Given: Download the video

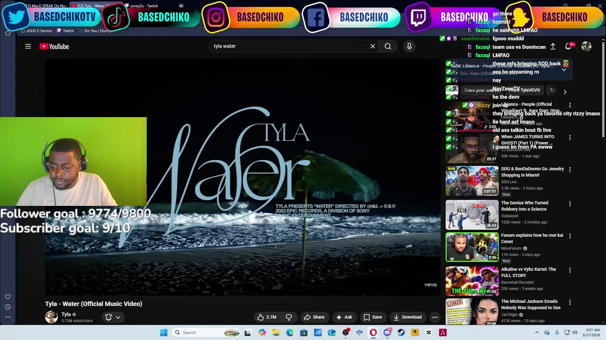Looking at the screenshot, I should [408, 317].
